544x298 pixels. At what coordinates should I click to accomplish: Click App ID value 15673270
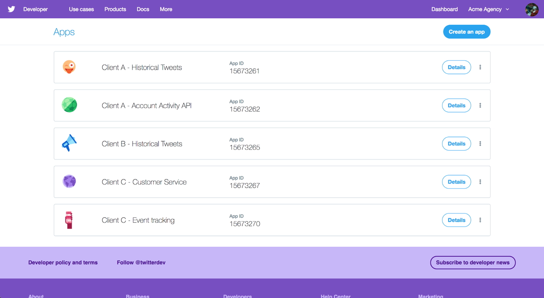(x=245, y=224)
